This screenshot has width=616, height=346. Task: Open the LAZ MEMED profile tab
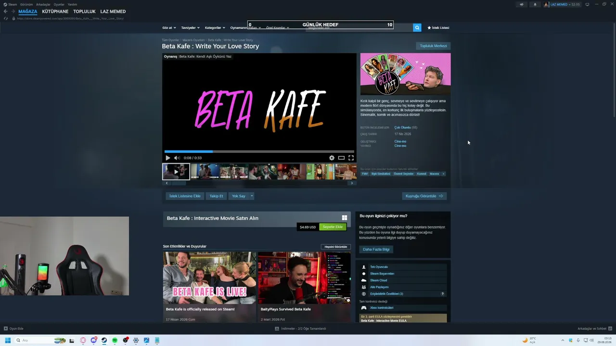(x=113, y=12)
